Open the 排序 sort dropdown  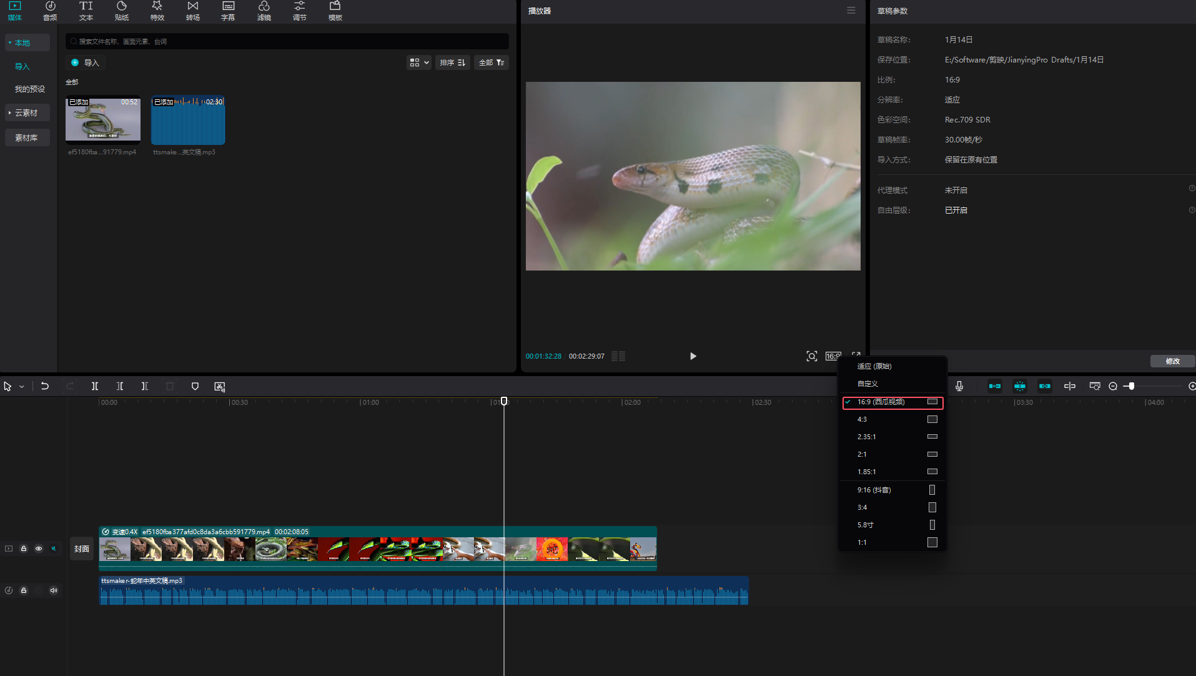click(453, 62)
